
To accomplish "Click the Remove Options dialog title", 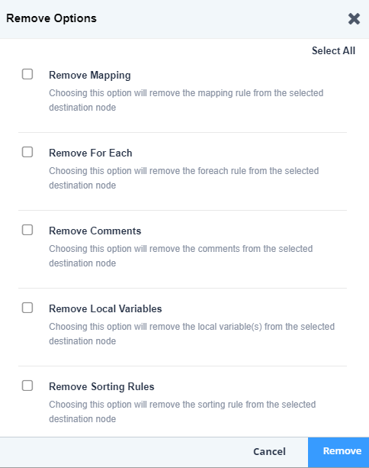I will click(51, 18).
